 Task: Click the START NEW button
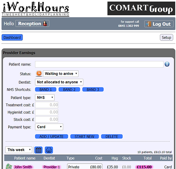[x=85, y=137]
